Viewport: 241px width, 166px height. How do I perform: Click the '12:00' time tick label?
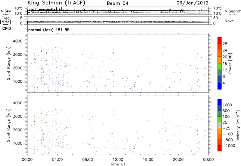[118, 160]
